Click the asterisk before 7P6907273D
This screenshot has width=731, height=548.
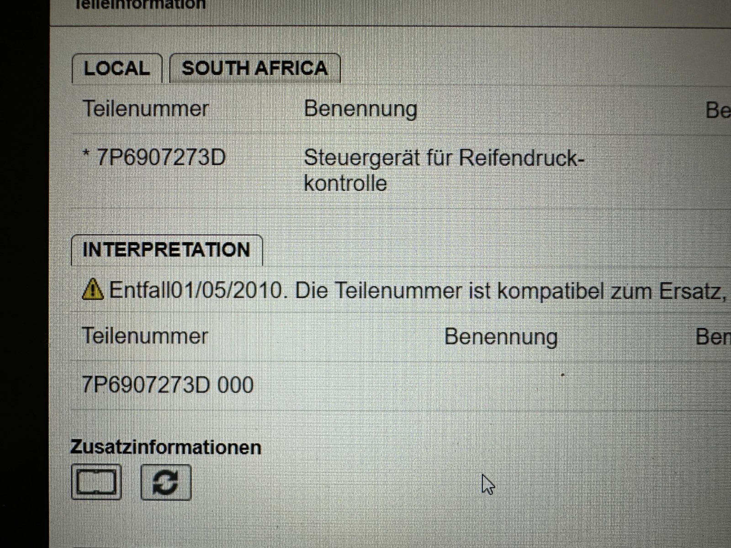[86, 154]
